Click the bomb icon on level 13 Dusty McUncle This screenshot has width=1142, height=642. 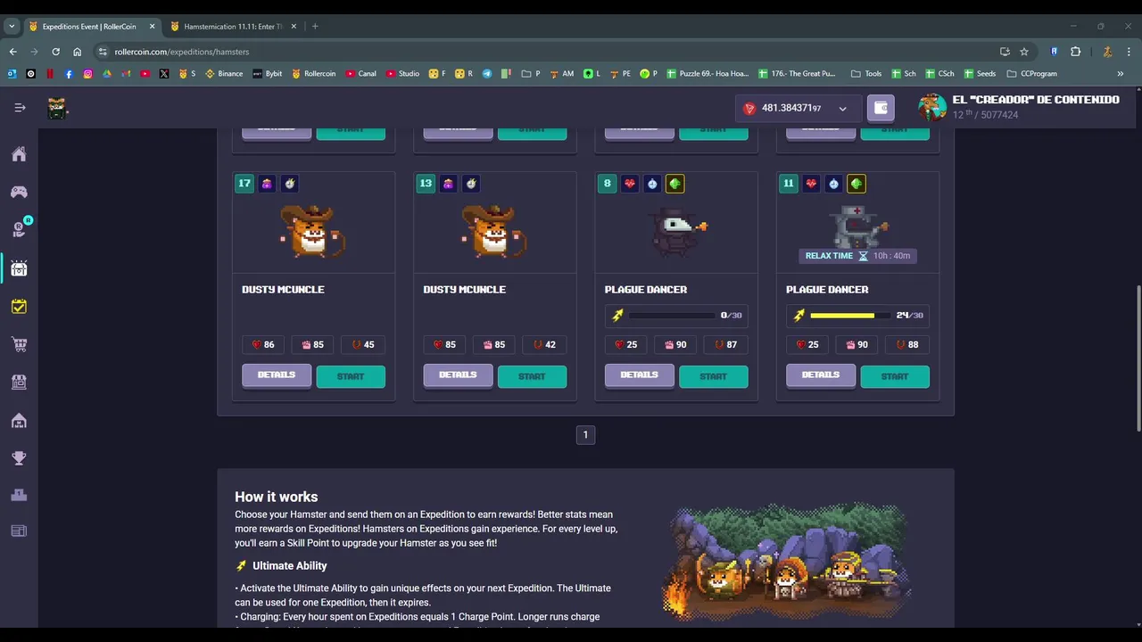pos(471,184)
